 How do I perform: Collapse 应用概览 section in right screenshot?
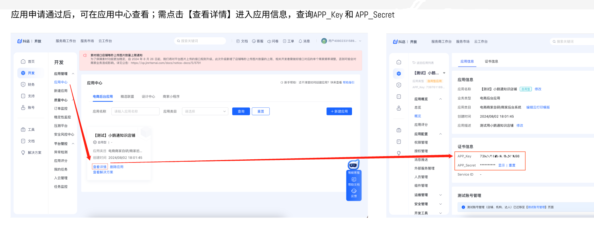(x=441, y=99)
